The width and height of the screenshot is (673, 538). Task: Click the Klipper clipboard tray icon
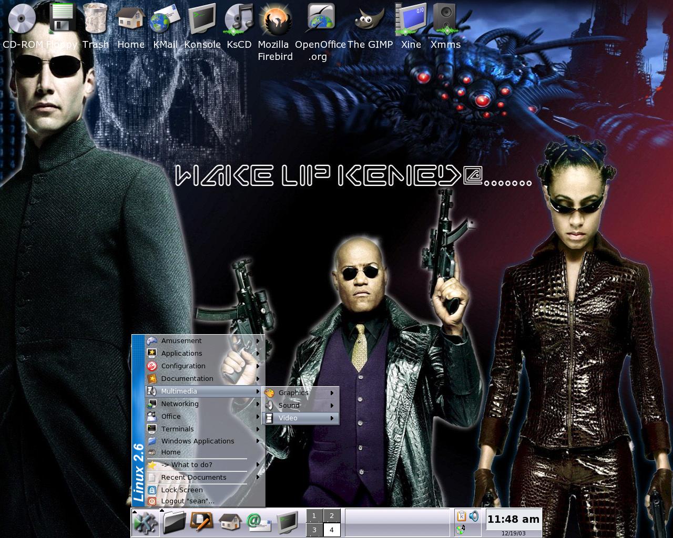(462, 516)
